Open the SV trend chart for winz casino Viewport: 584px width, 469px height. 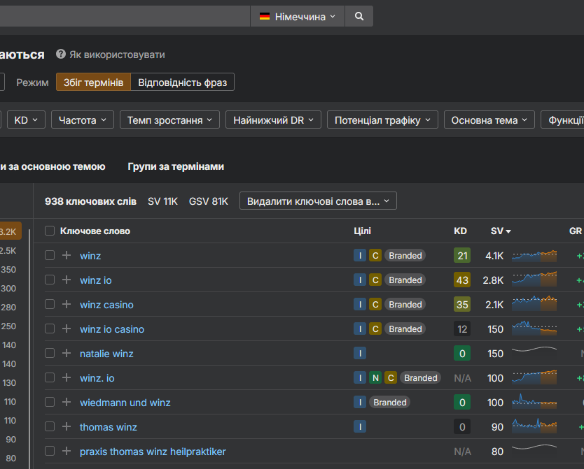click(534, 303)
